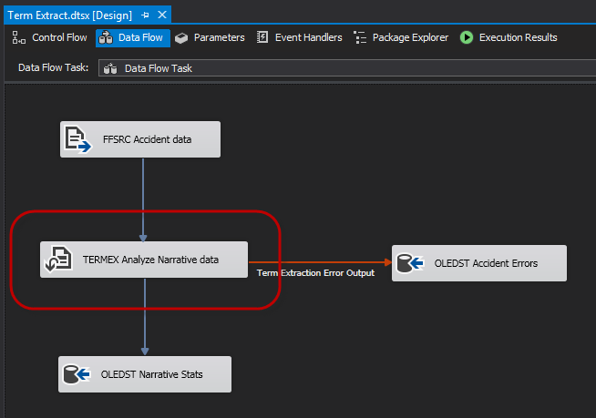Open the Control Flow tab
The height and width of the screenshot is (418, 596).
tap(50, 37)
